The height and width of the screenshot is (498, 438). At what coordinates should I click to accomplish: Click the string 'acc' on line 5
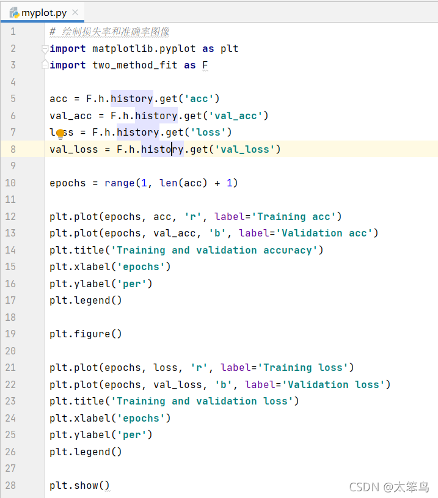199,99
